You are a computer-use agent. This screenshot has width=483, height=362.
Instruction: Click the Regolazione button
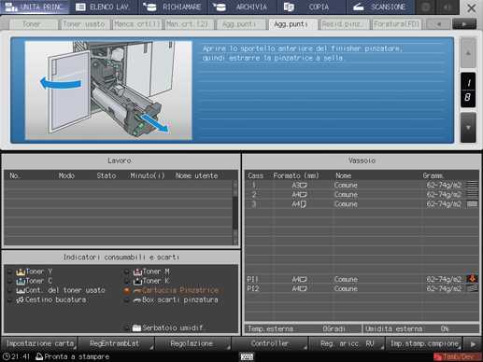(x=192, y=343)
